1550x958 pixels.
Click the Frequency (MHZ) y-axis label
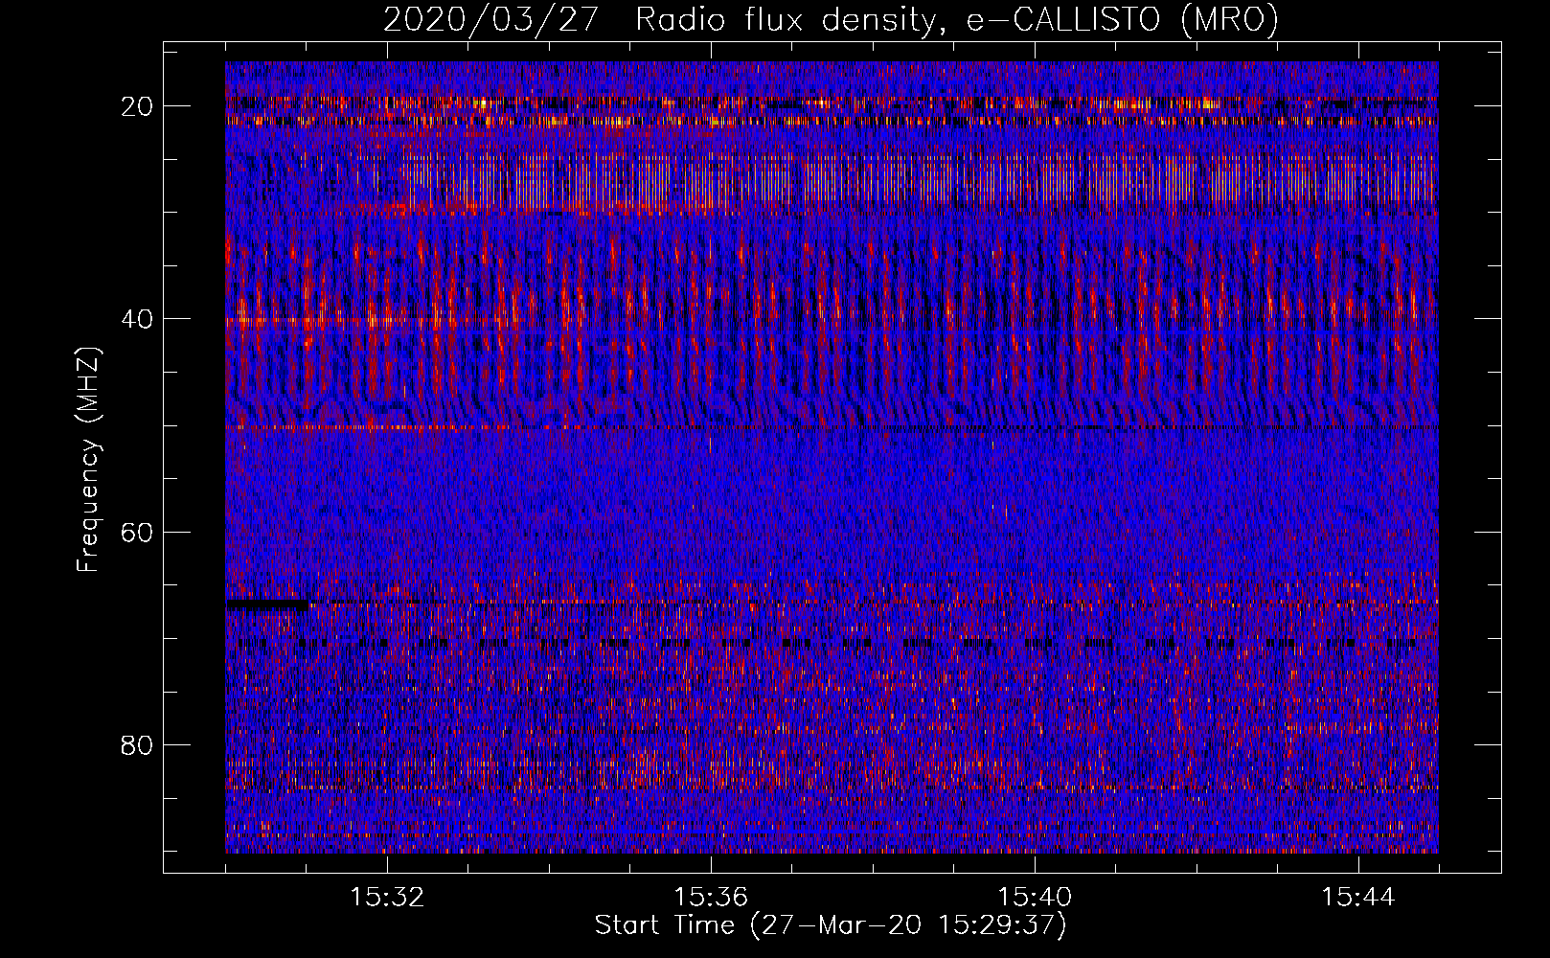[x=88, y=460]
